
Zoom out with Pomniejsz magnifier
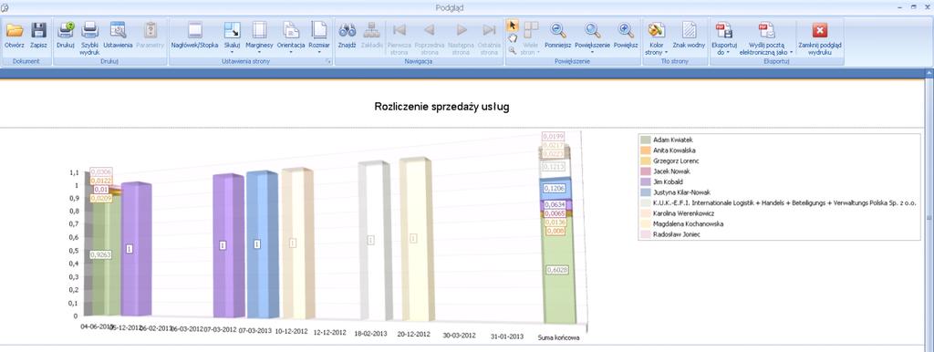(558, 36)
